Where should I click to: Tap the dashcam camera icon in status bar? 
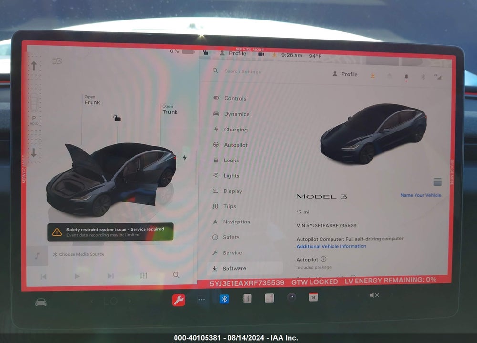coord(261,54)
